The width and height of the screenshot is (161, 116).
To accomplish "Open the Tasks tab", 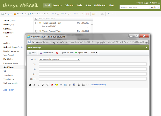I will pos(80,5).
